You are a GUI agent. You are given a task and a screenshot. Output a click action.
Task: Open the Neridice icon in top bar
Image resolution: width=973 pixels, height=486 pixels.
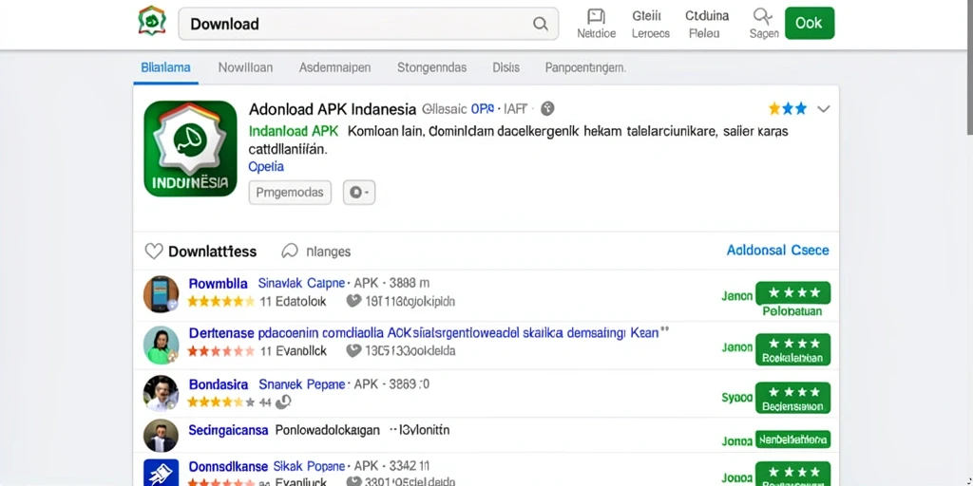pyautogui.click(x=597, y=16)
